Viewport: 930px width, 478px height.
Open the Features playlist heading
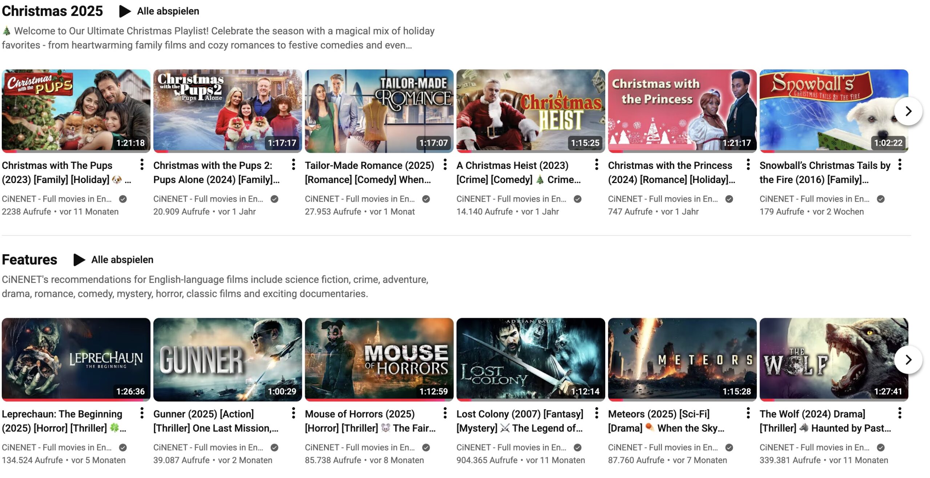[x=29, y=260]
